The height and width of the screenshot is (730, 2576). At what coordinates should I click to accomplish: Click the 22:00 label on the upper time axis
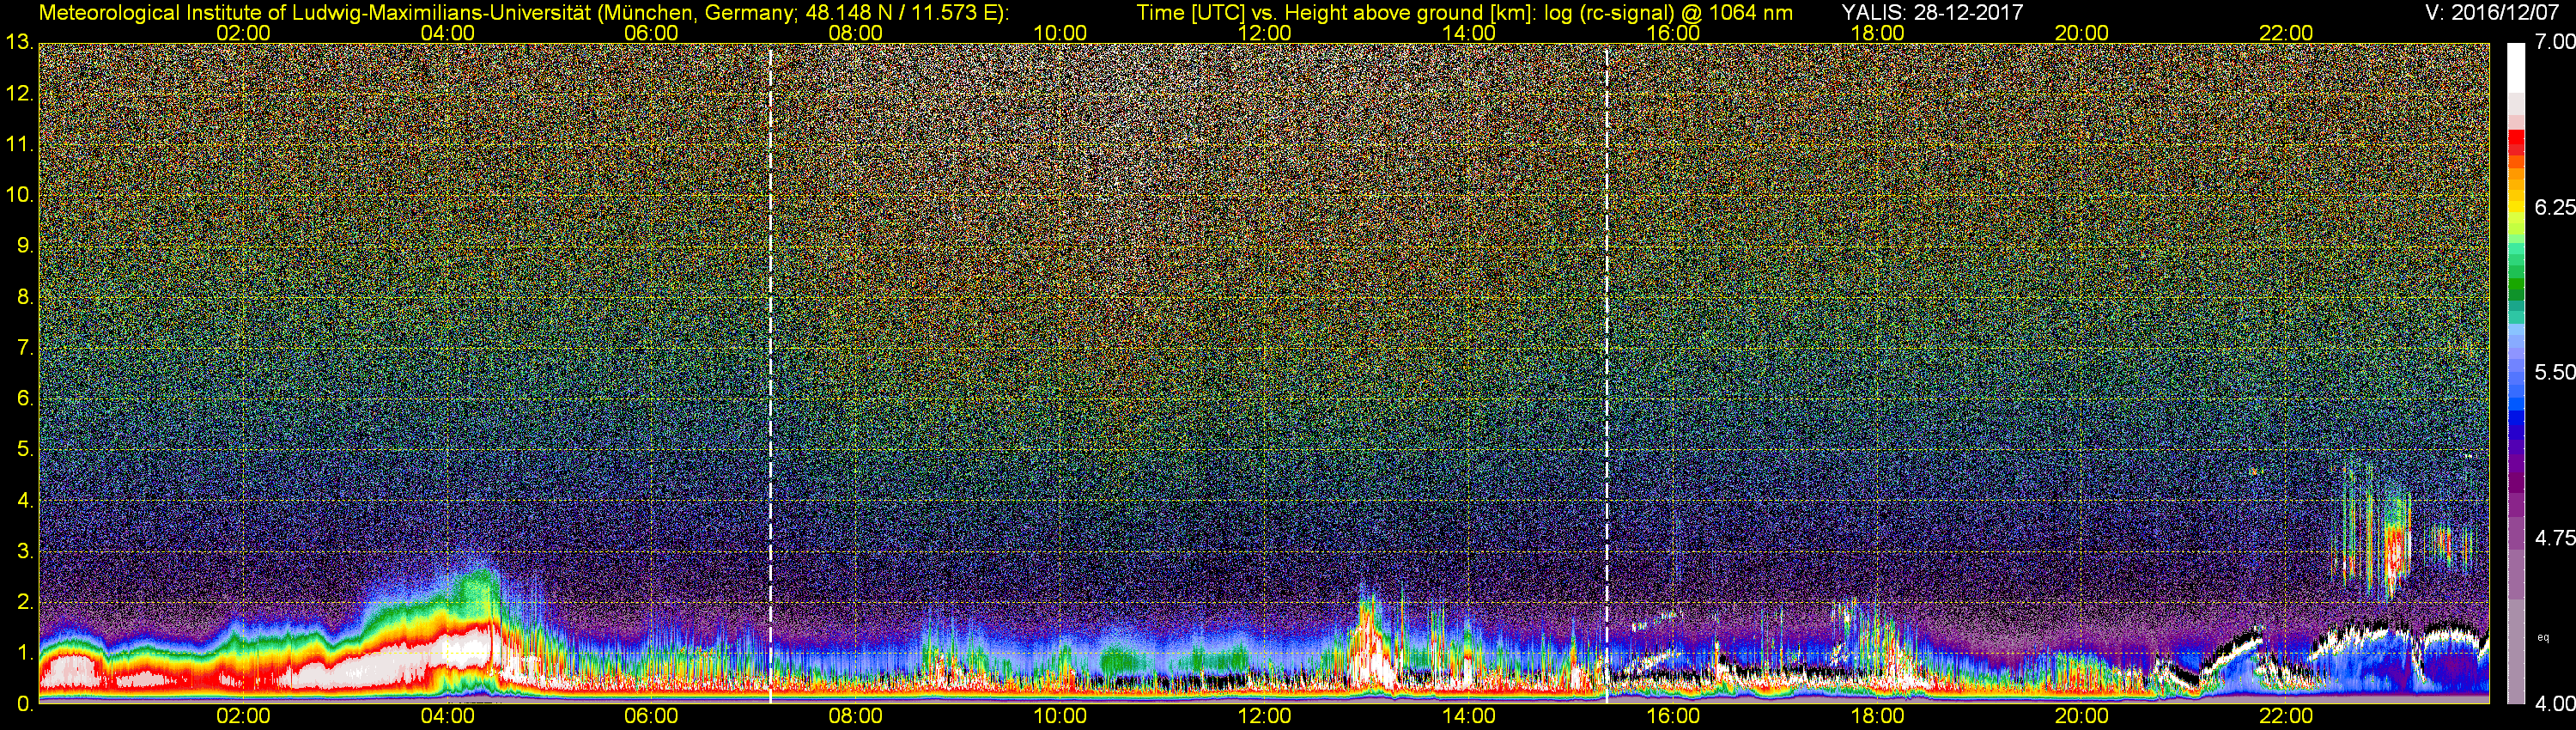2286,33
